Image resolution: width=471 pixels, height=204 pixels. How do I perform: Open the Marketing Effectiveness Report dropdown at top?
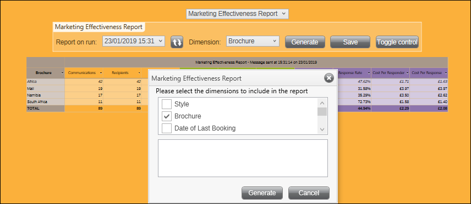pyautogui.click(x=237, y=14)
